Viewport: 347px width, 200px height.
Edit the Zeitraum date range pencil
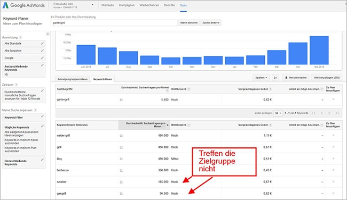click(x=42, y=90)
